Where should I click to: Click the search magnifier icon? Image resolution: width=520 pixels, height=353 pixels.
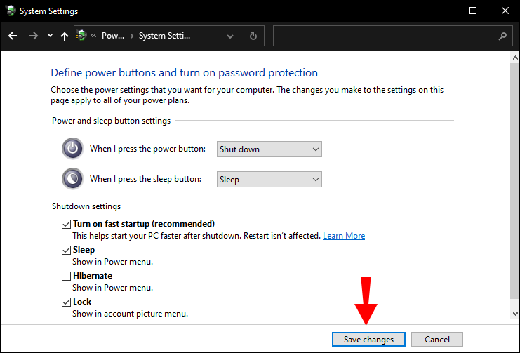[x=502, y=36]
